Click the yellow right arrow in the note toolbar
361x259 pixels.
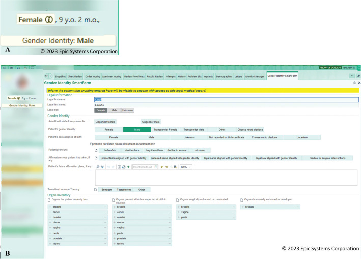point(166,167)
